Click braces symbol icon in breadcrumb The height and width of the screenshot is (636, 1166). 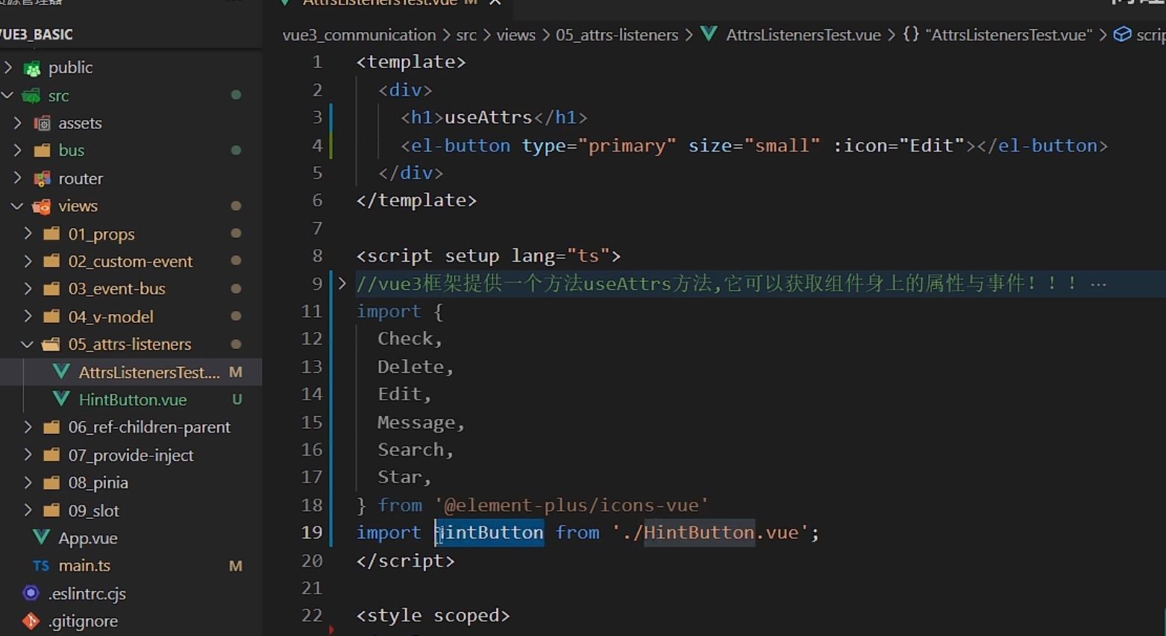[x=911, y=34]
